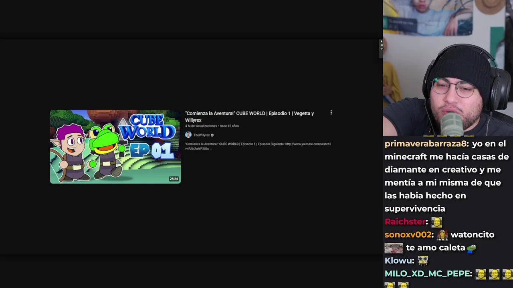Image resolution: width=513 pixels, height=288 pixels.
Task: Click the 'hace 12 años' upload date
Action: click(x=229, y=126)
